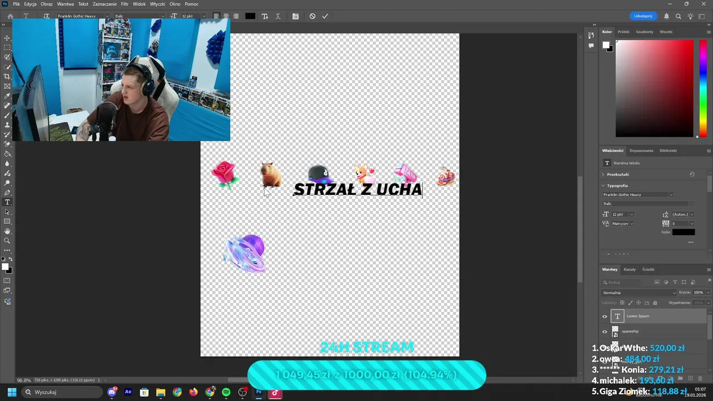Image resolution: width=713 pixels, height=401 pixels.
Task: Select the Move tool
Action: click(7, 38)
